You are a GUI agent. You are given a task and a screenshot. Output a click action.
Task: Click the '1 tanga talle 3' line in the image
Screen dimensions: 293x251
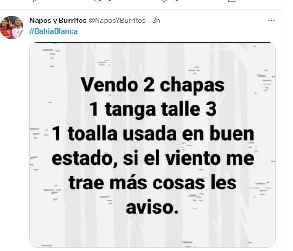pyautogui.click(x=153, y=109)
